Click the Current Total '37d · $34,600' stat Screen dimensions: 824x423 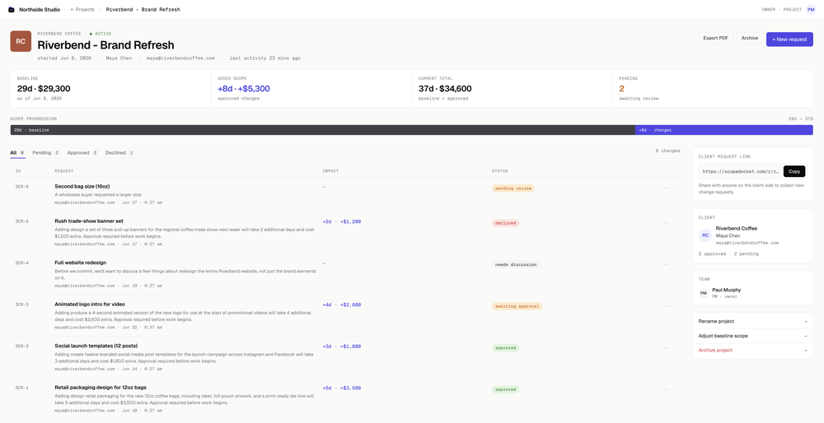[x=445, y=89]
